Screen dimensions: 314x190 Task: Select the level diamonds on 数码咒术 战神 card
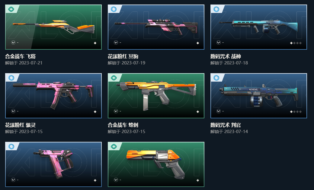296,43
